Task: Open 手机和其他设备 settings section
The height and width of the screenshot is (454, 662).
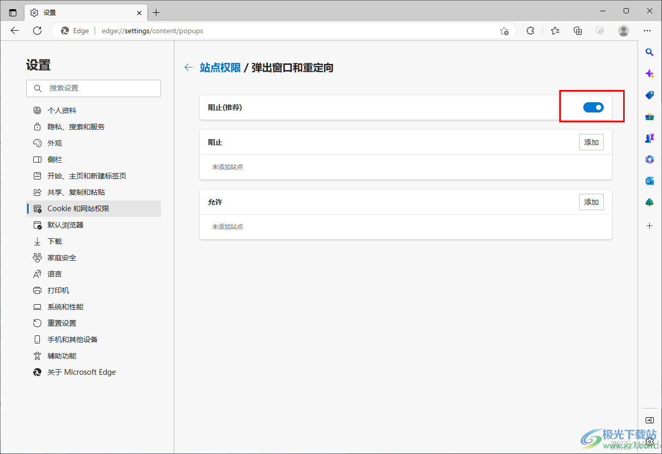Action: click(x=94, y=339)
